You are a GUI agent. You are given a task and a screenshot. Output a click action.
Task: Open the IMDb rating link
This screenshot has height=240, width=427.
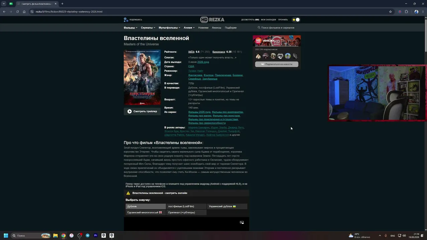[x=191, y=52]
